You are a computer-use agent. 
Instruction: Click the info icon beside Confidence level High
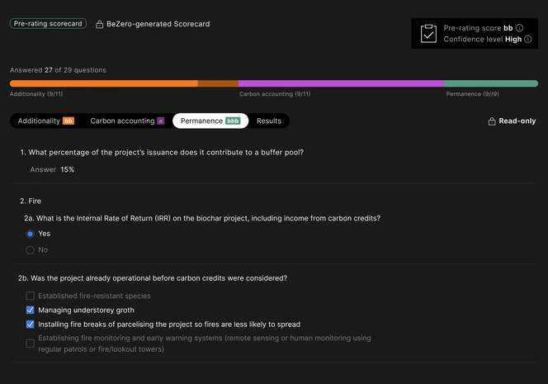[x=528, y=39]
